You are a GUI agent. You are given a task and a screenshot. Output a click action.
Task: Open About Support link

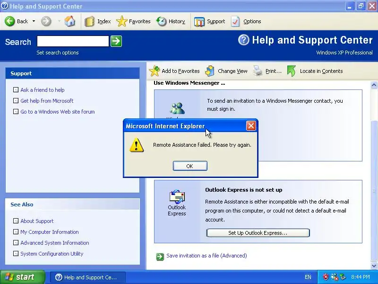tap(37, 221)
